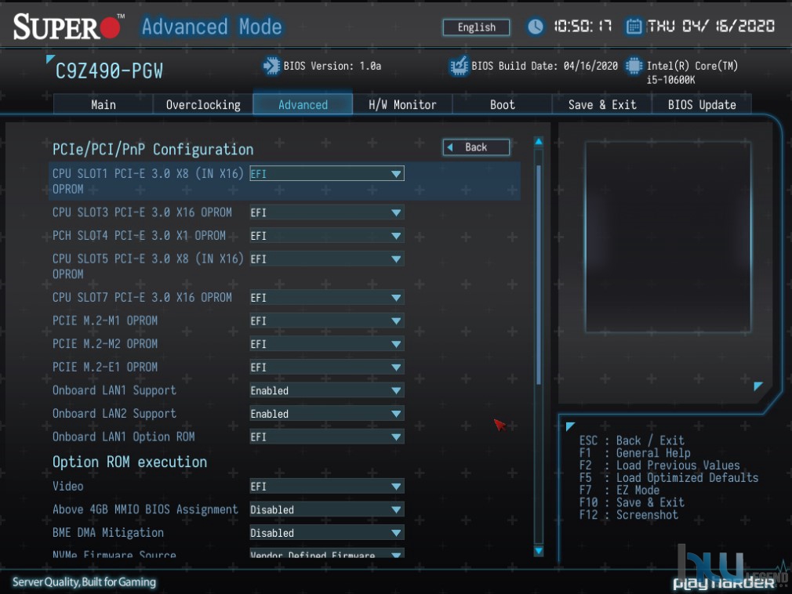The height and width of the screenshot is (594, 792).
Task: Click the 'THU 04/16/2020' date display
Action: pyautogui.click(x=710, y=26)
